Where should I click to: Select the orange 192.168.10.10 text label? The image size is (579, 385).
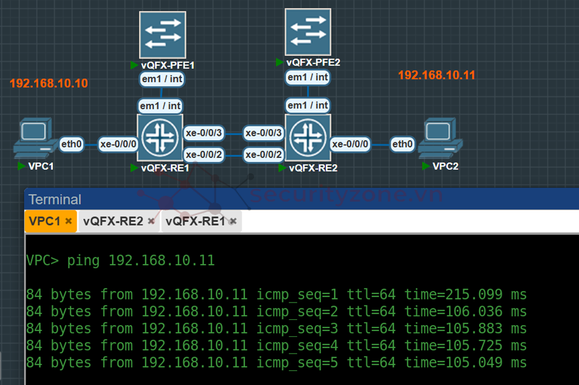tap(49, 84)
